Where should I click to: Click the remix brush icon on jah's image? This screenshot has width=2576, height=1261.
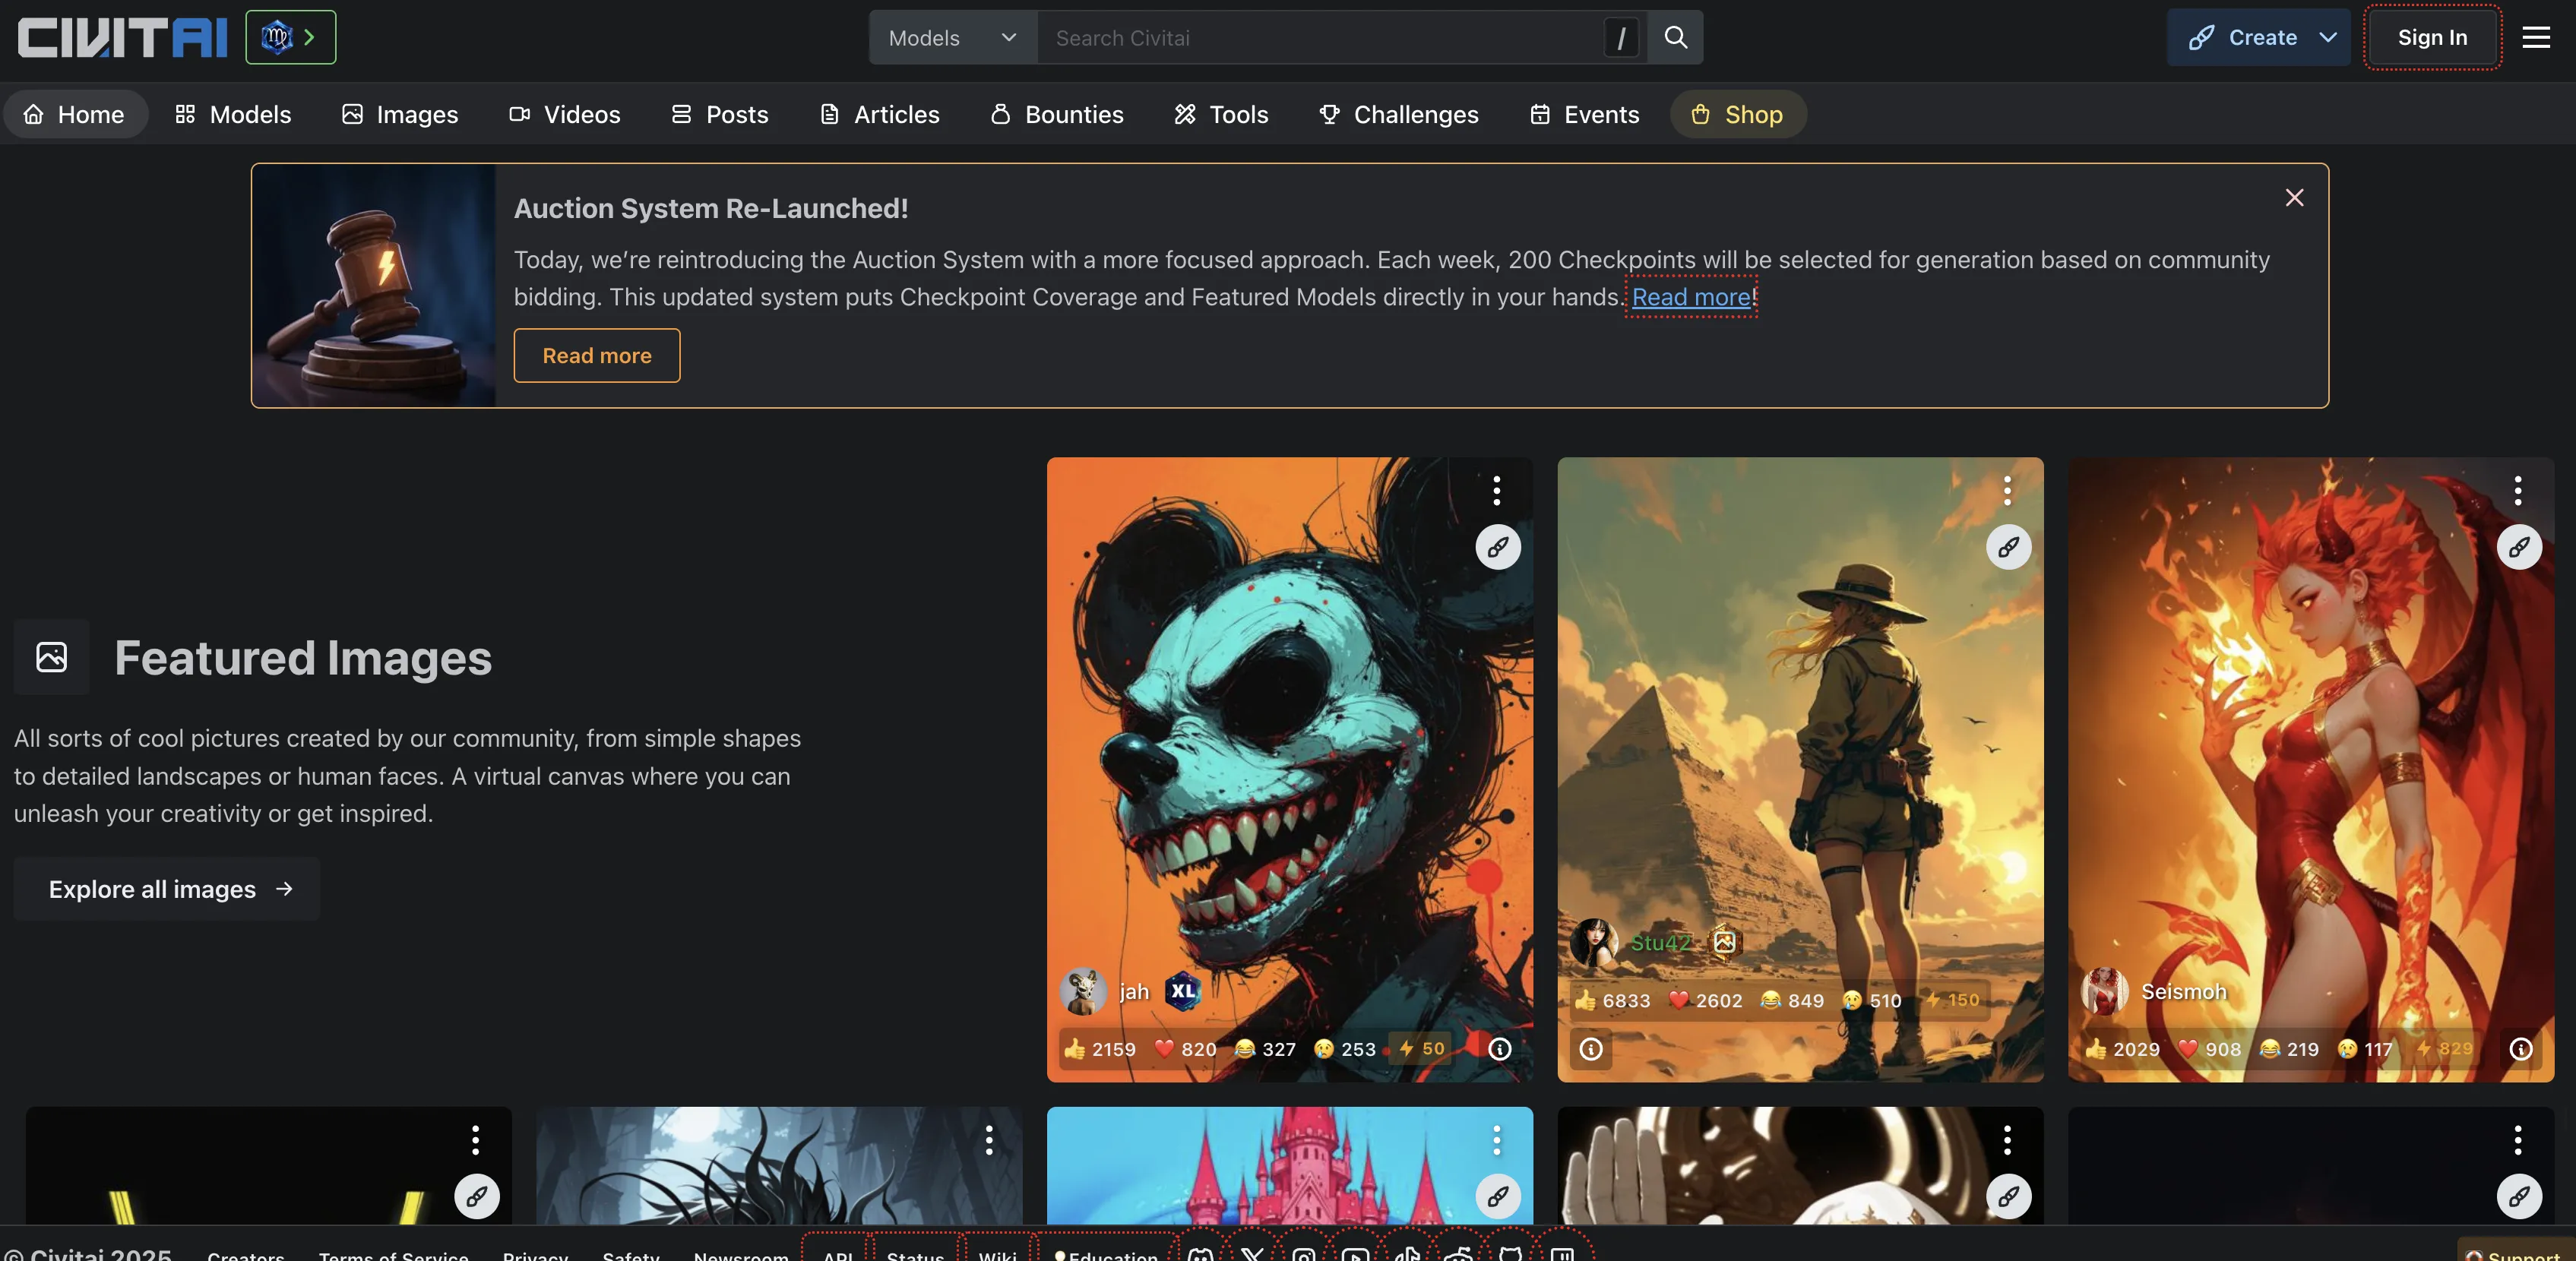click(x=1497, y=547)
